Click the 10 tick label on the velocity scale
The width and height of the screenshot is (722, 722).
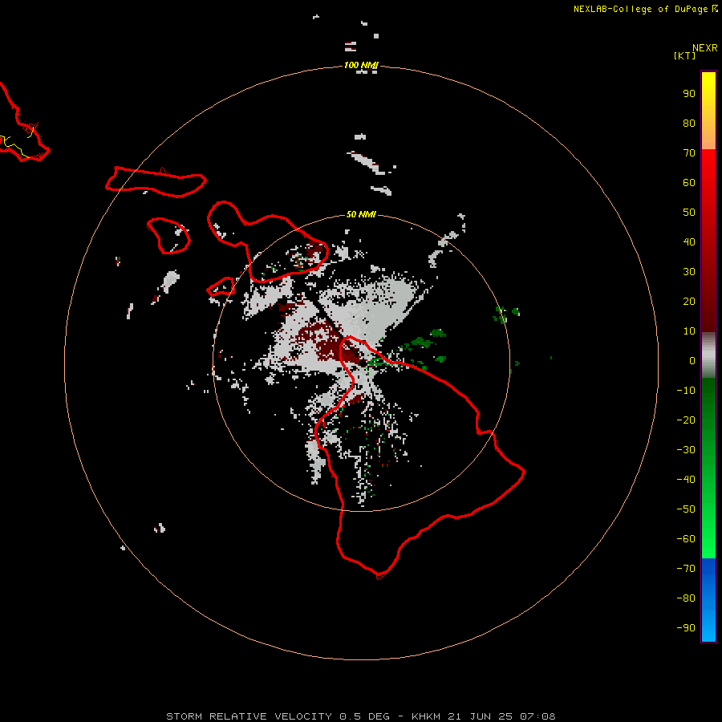(689, 331)
